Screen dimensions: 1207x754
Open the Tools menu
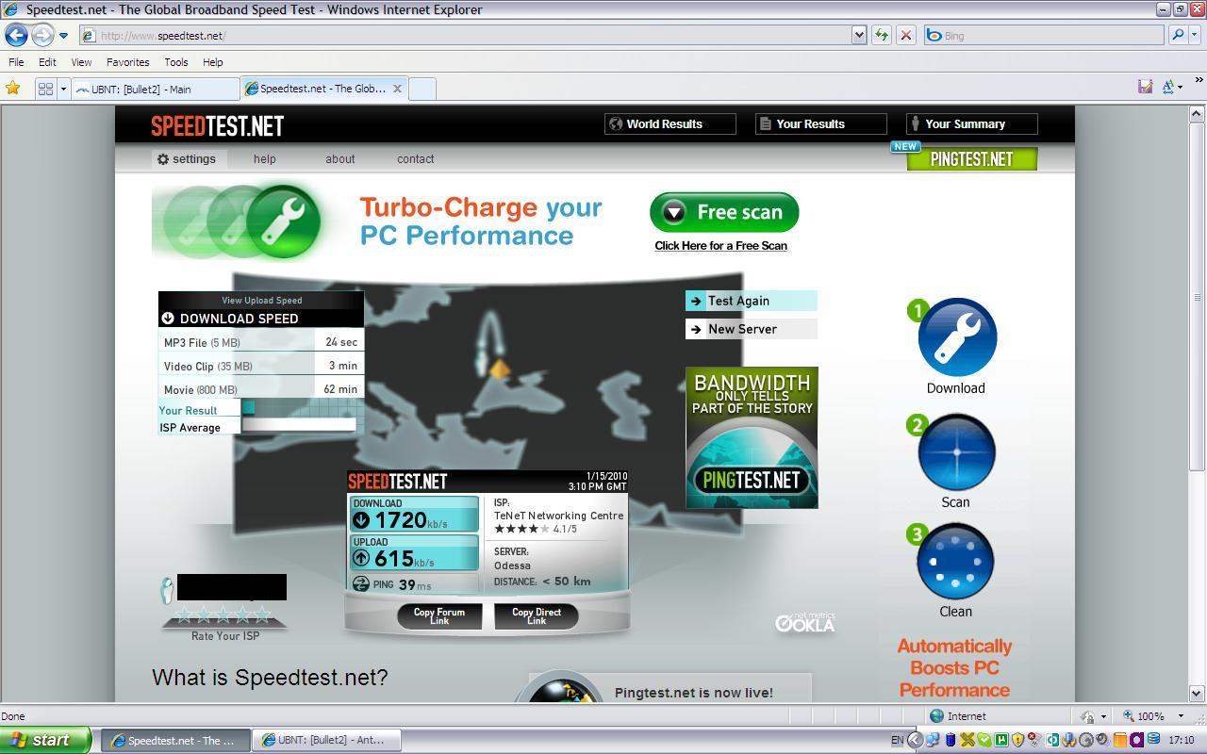176,62
